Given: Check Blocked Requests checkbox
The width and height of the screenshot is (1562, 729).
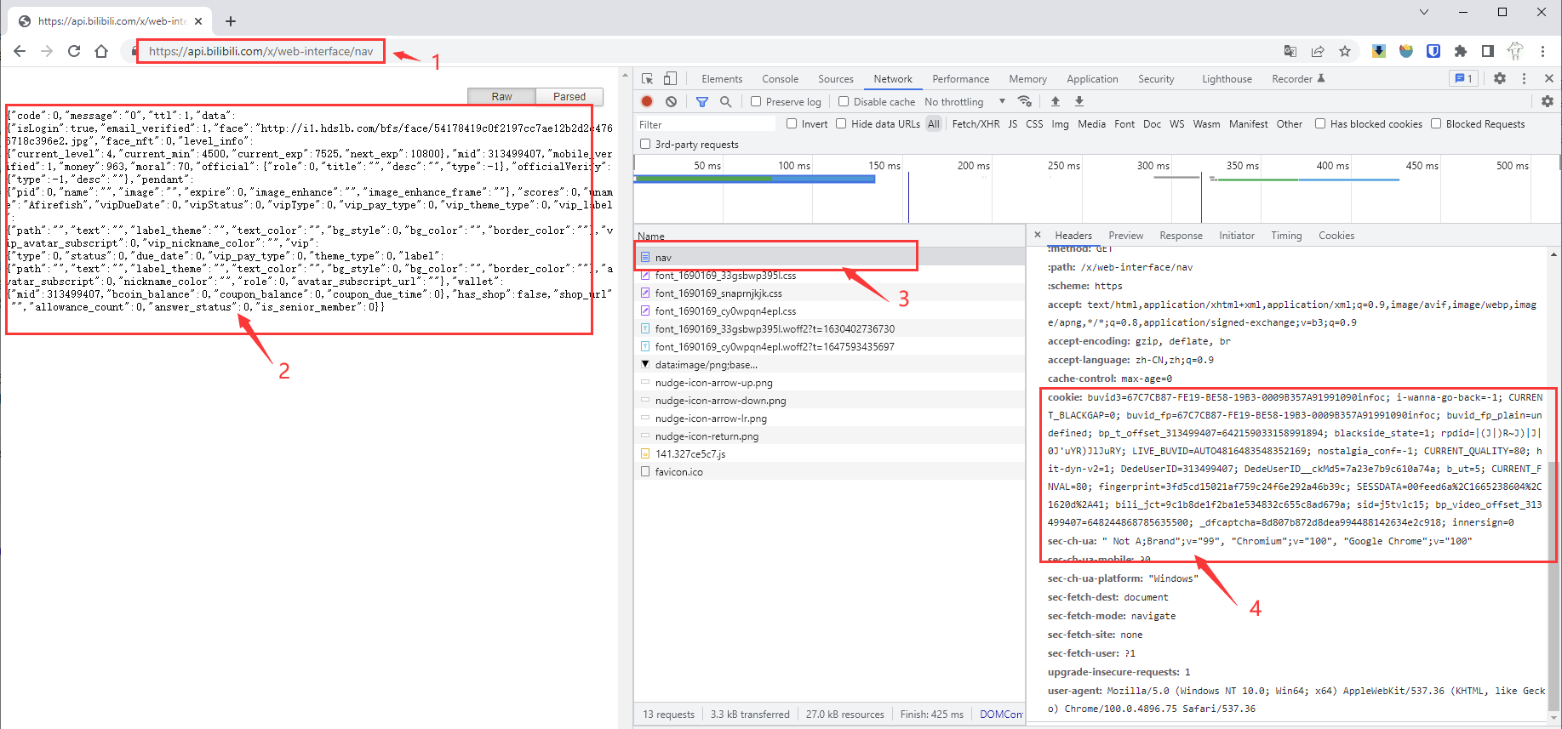Looking at the screenshot, I should tap(1436, 123).
